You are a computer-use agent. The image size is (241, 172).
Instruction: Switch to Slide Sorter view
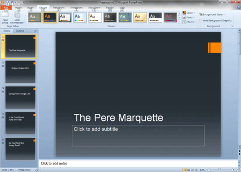tap(189, 170)
